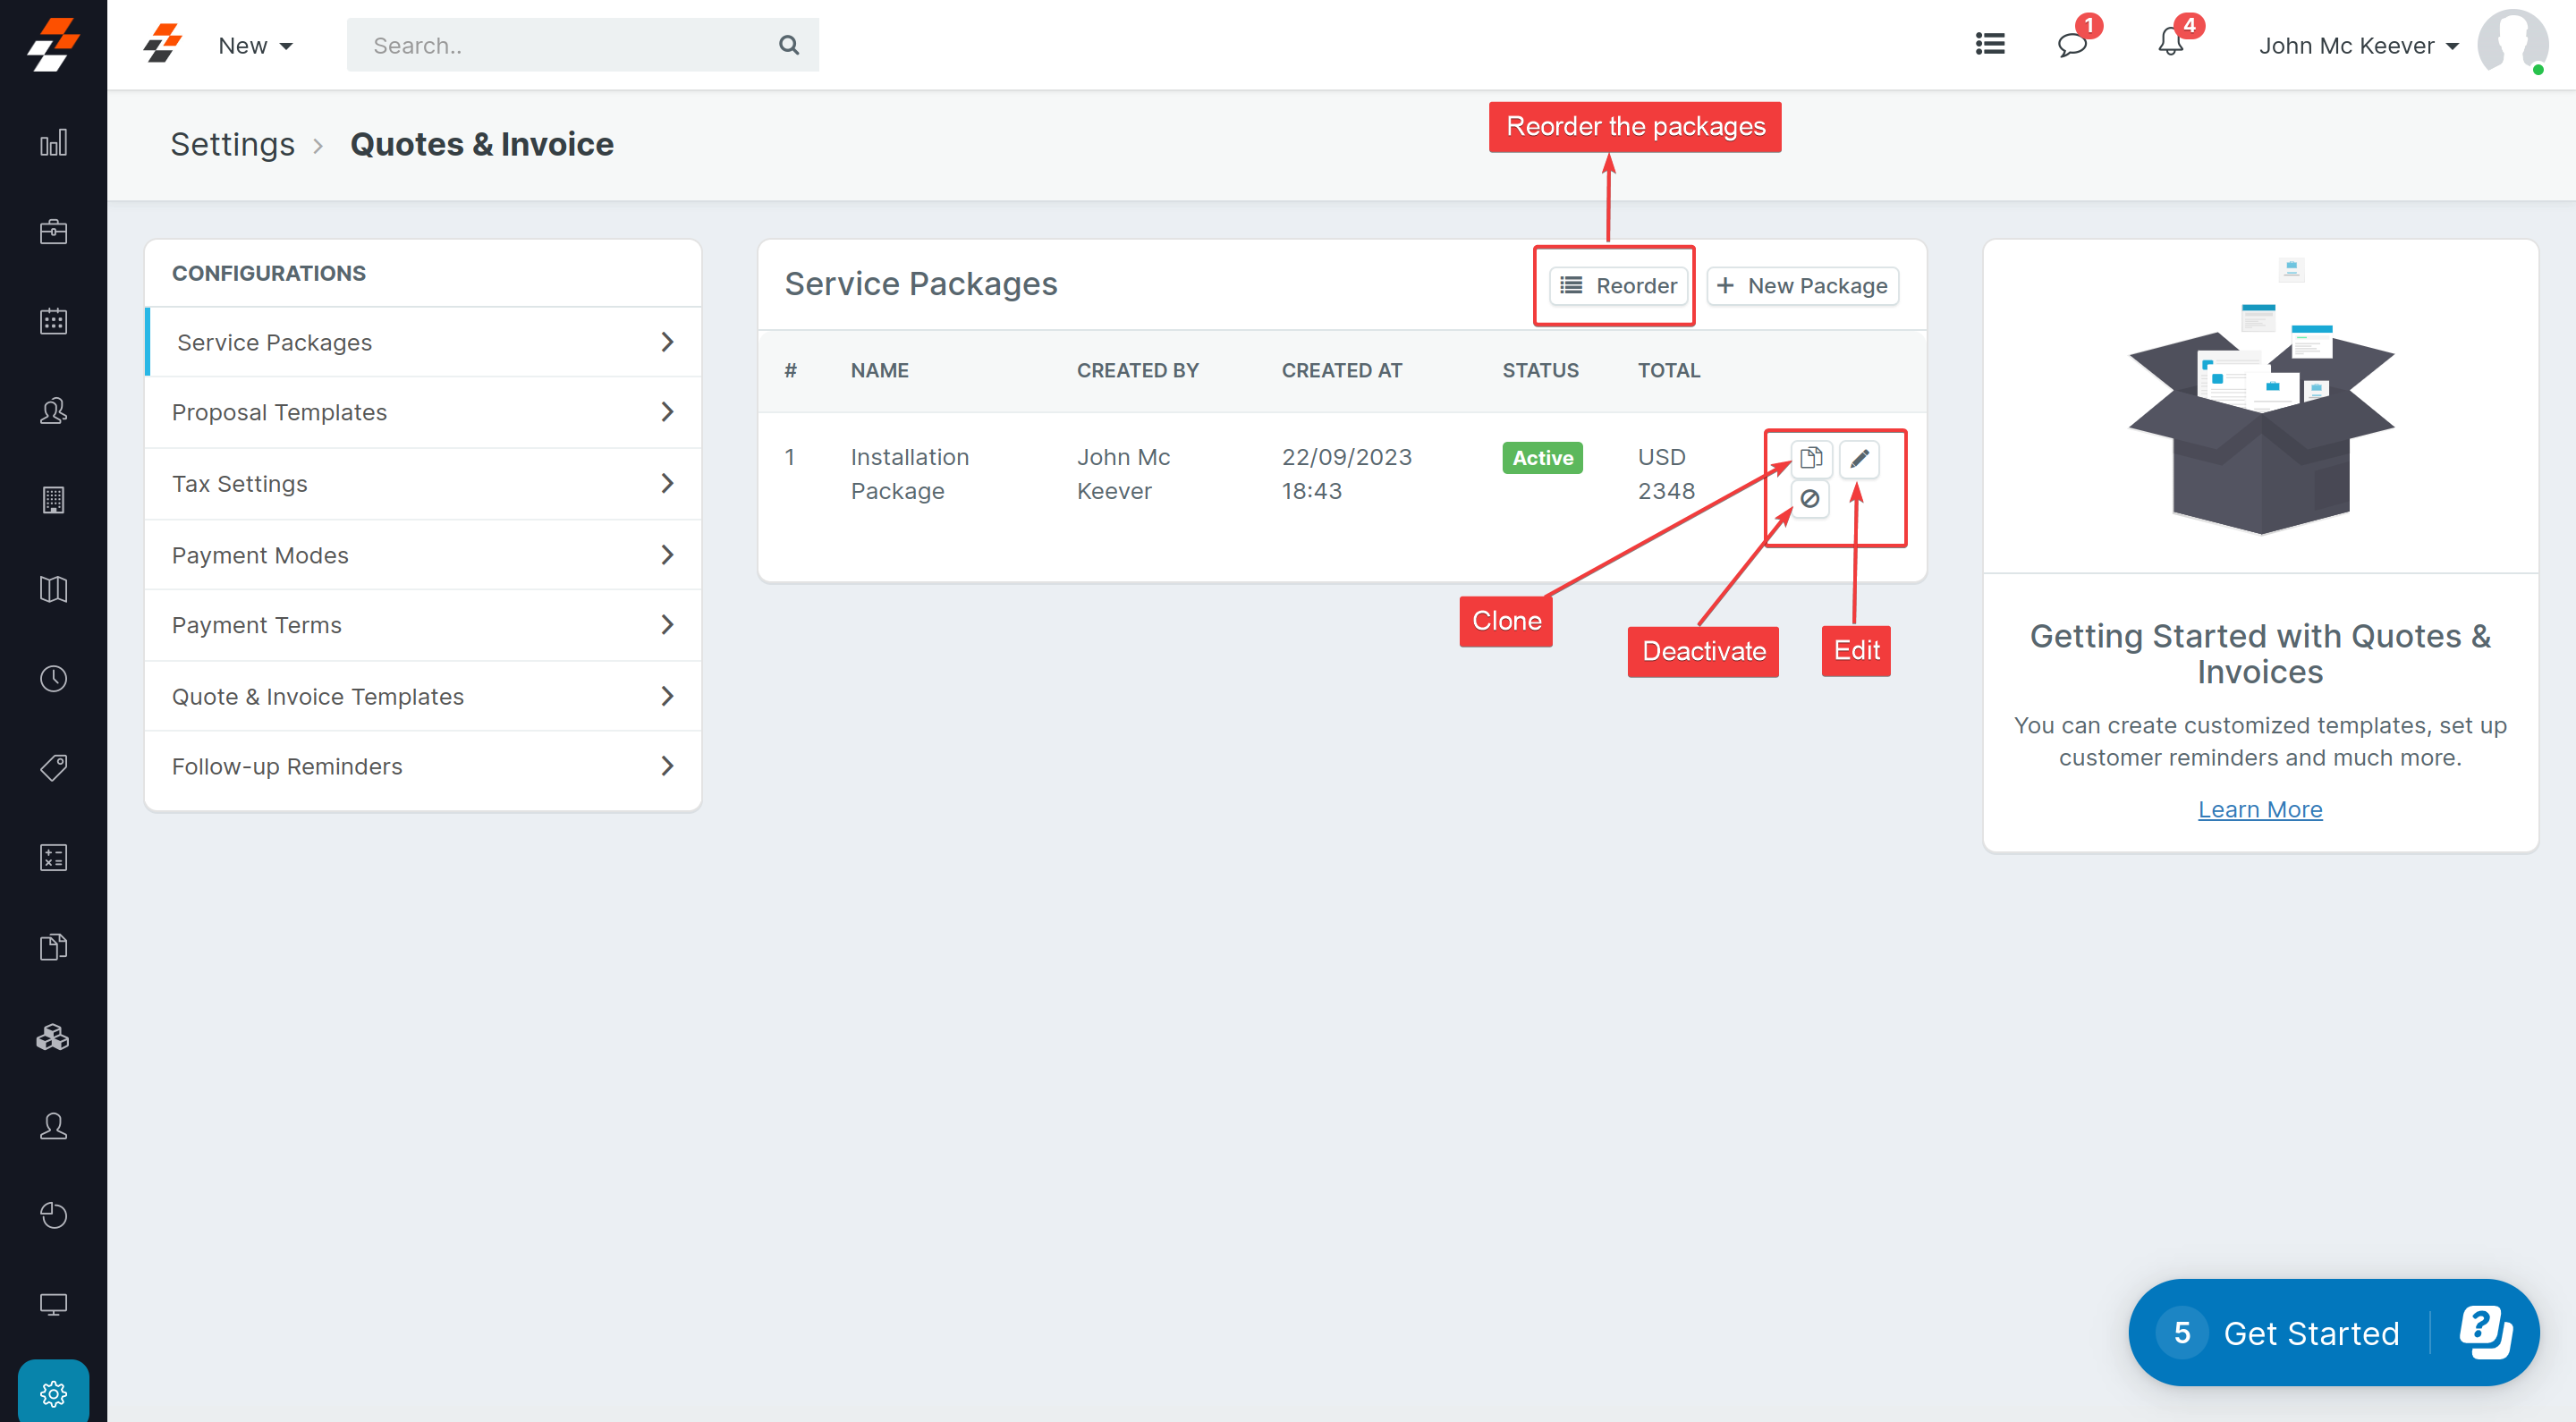Click the search magnifier icon
Image resolution: width=2576 pixels, height=1422 pixels.
pos(788,45)
